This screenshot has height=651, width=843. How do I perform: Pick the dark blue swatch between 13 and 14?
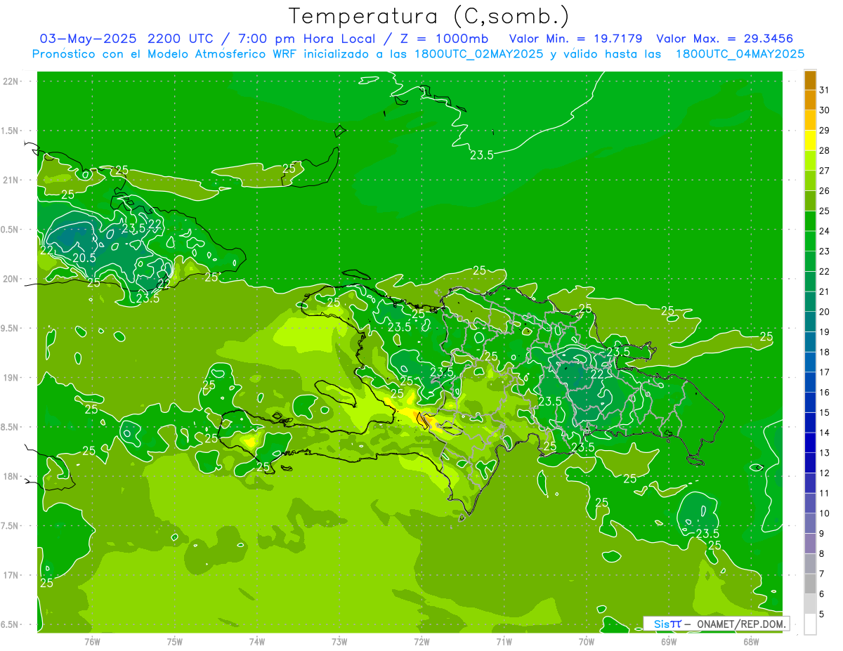point(810,443)
